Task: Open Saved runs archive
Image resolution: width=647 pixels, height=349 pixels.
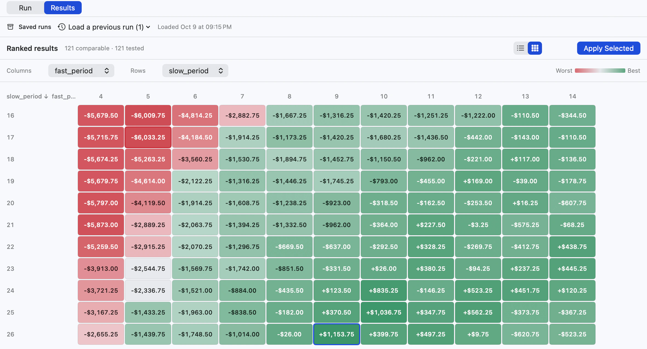Action: (x=10, y=27)
